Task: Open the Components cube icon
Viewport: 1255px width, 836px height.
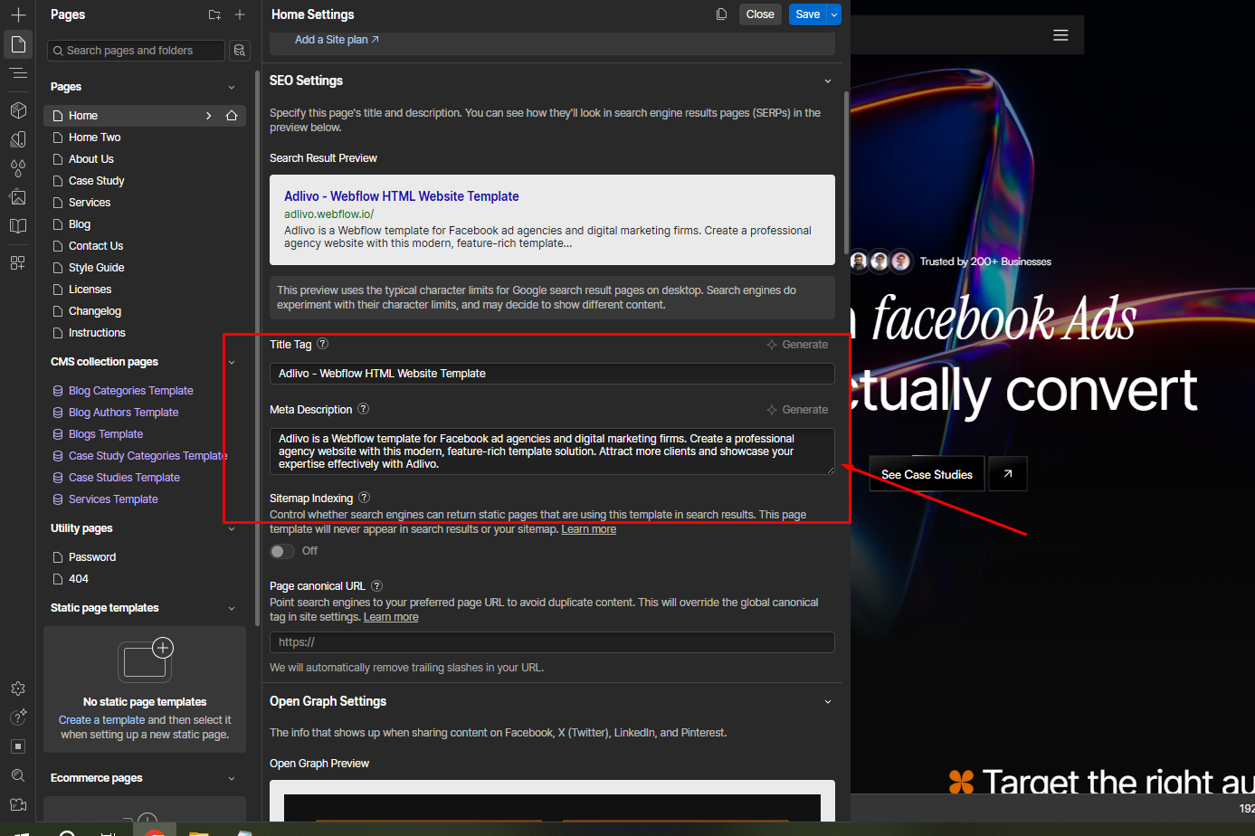Action: [18, 110]
